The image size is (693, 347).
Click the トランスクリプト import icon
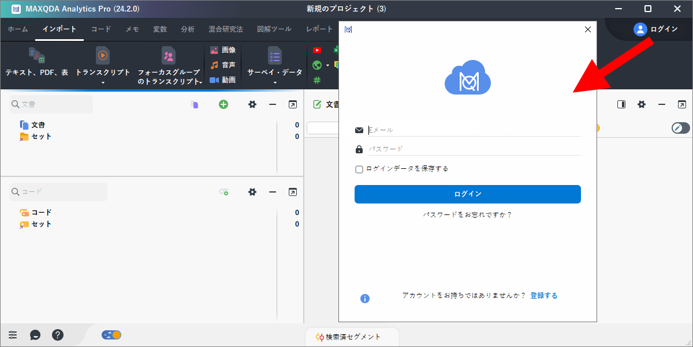(102, 55)
